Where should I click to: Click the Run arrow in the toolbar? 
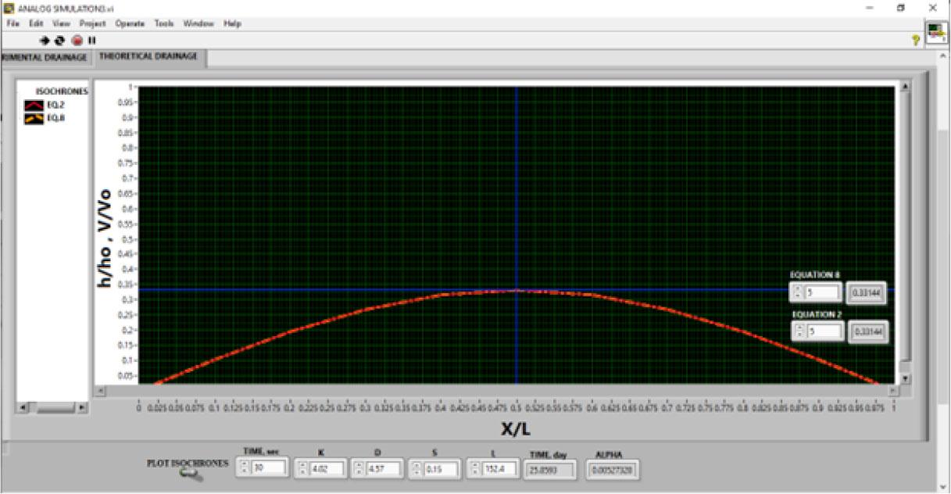coord(45,40)
